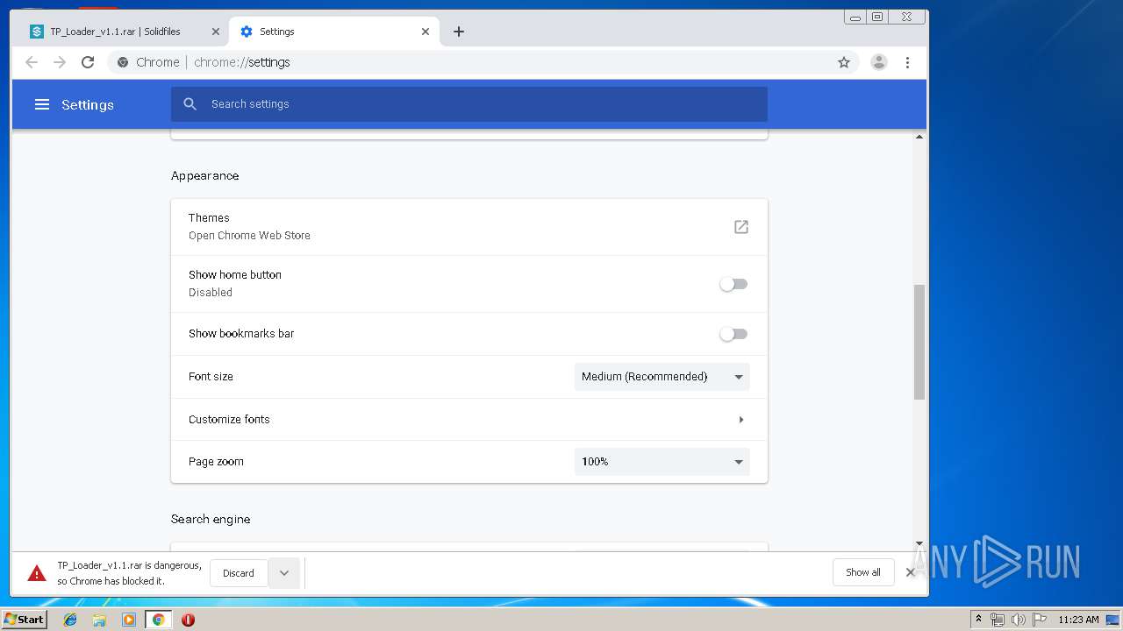Close the Settings tab

426,32
